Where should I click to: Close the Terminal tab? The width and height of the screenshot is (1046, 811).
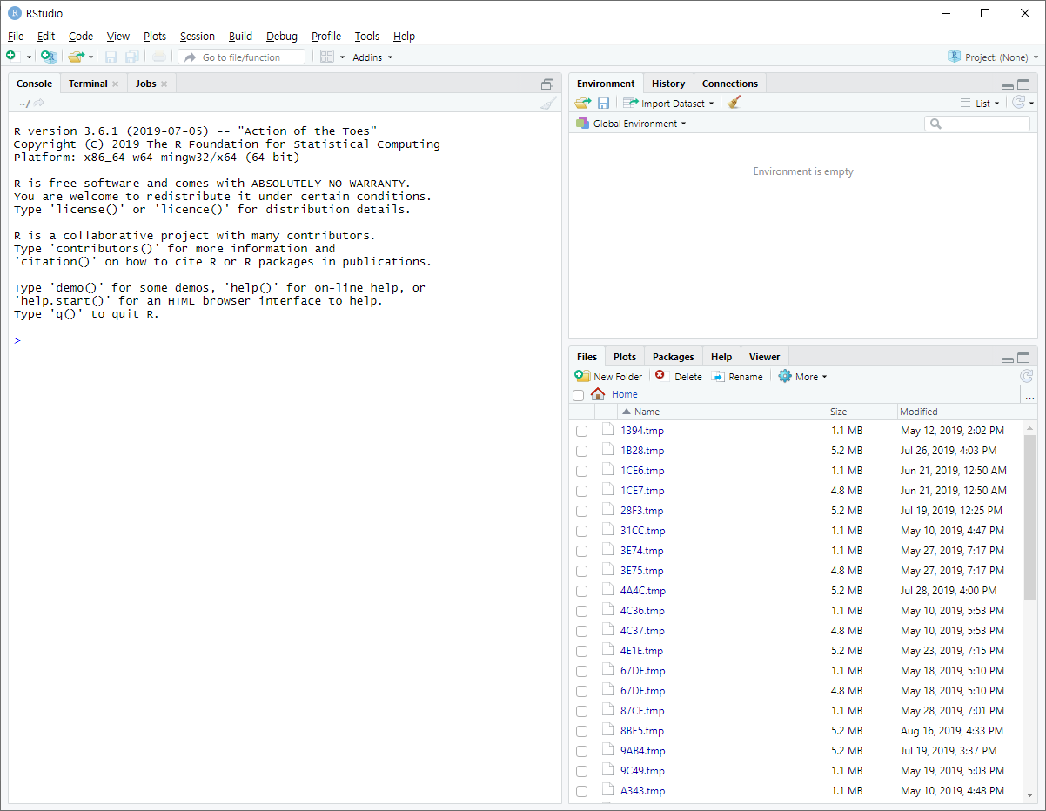[115, 84]
